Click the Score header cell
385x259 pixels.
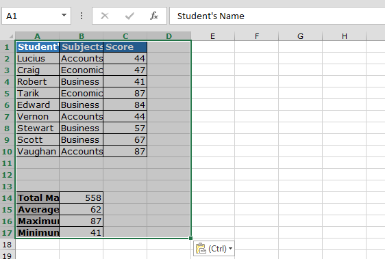click(x=125, y=46)
